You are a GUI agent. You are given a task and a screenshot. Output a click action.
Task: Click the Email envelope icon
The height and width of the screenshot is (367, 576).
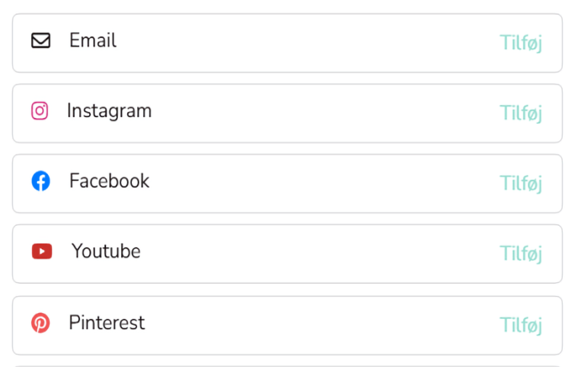coord(41,41)
